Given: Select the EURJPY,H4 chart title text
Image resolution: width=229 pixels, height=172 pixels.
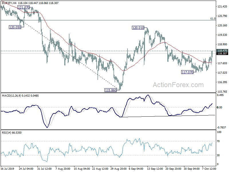Looking at the screenshot, I should pos(9,3).
